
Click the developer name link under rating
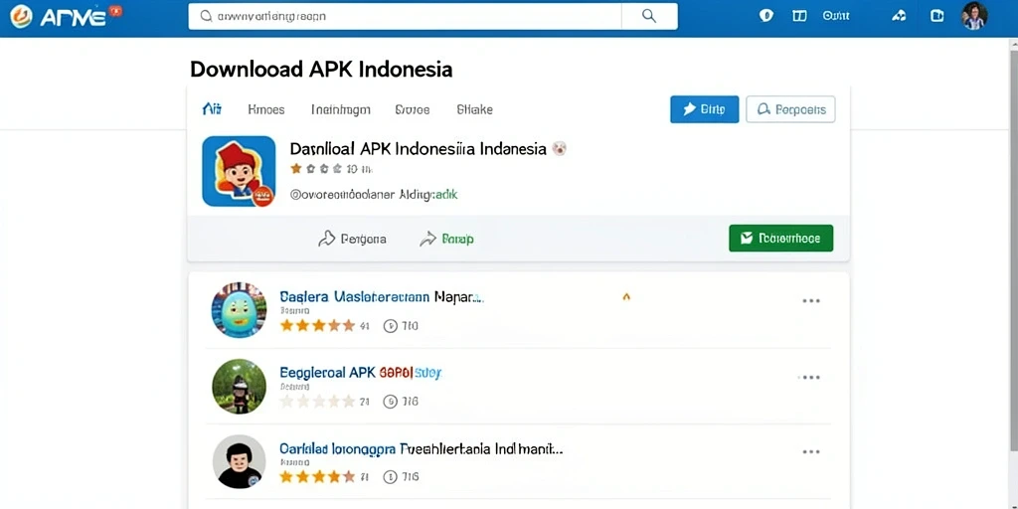374,194
